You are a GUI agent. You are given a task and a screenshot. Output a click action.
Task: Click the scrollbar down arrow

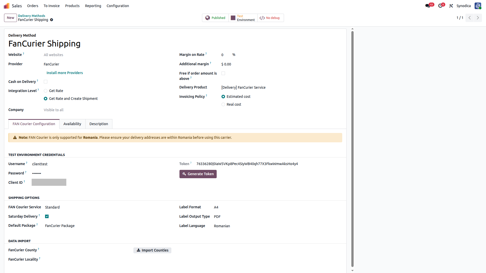(x=352, y=270)
